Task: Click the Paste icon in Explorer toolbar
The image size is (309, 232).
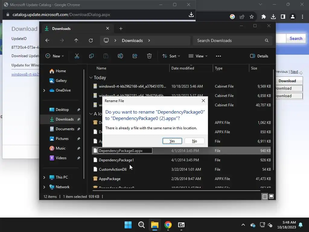Action: (106, 56)
